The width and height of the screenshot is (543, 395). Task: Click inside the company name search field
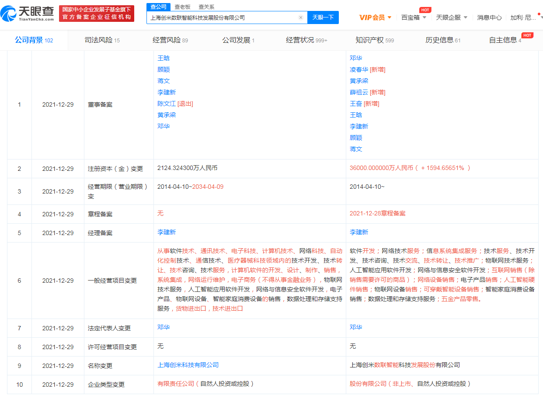click(x=222, y=17)
